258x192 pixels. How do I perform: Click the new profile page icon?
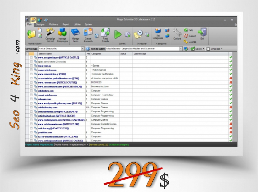[x=40, y=30]
